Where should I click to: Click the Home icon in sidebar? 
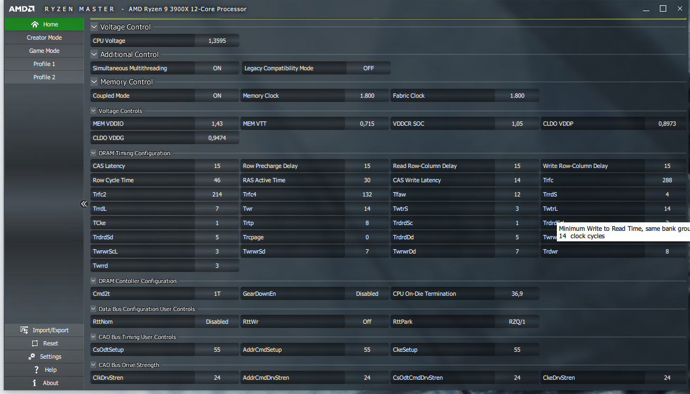pos(35,24)
